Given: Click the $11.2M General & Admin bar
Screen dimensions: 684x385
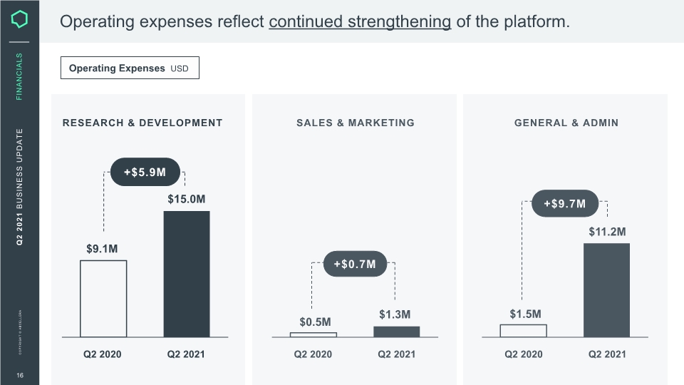Looking at the screenshot, I should click(x=607, y=290).
